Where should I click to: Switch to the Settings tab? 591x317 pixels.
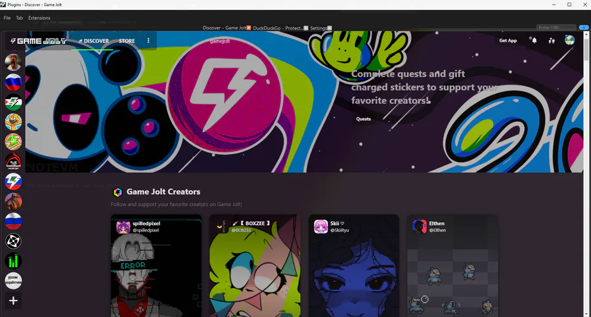point(318,28)
